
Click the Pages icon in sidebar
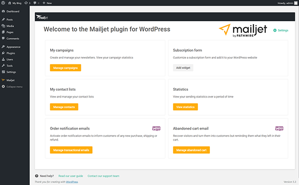point(3,32)
